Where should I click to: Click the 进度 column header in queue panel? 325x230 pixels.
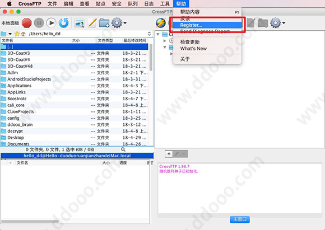(x=132, y=163)
